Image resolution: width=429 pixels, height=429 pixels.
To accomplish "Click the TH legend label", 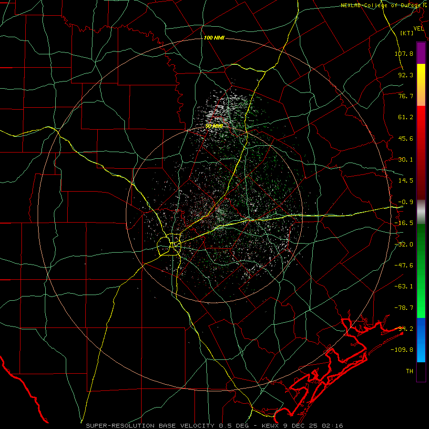I will click(x=409, y=371).
